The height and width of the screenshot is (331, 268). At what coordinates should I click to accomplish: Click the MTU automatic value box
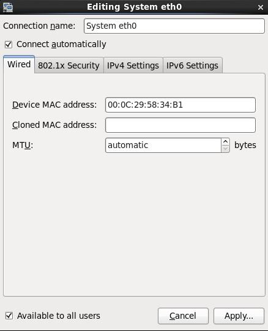point(163,145)
